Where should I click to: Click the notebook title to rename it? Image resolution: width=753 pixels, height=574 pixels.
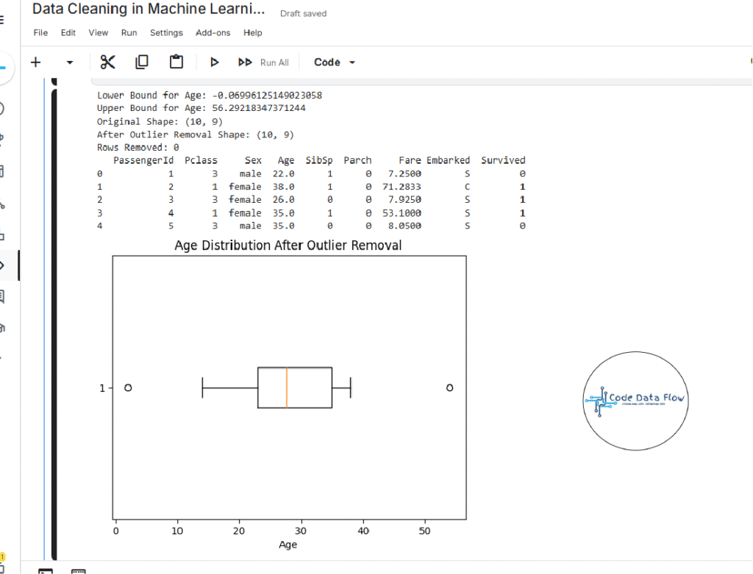pos(148,10)
